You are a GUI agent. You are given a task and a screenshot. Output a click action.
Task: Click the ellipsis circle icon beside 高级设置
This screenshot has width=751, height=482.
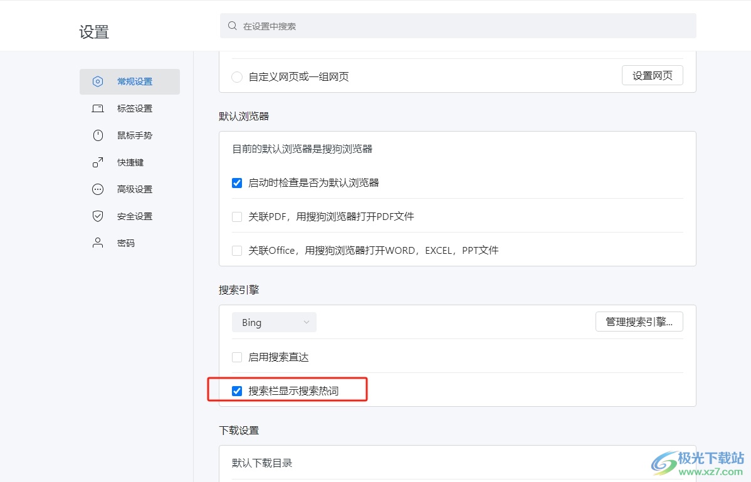coord(98,189)
